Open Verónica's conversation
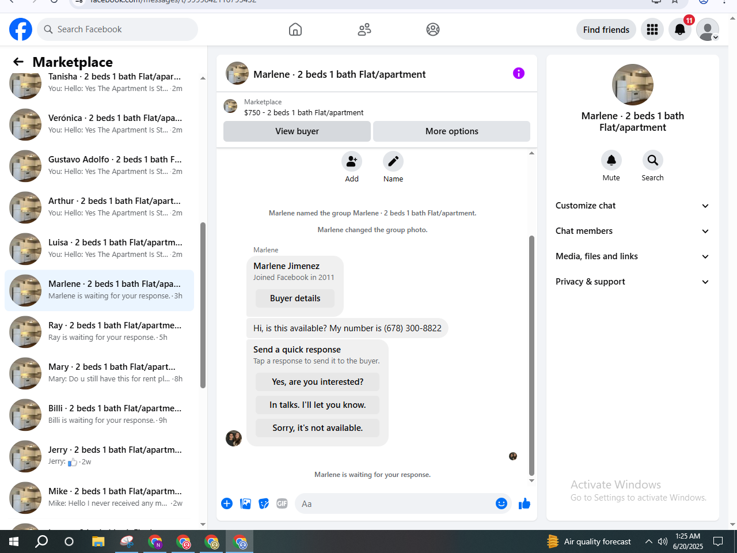The width and height of the screenshot is (737, 553). tap(99, 124)
